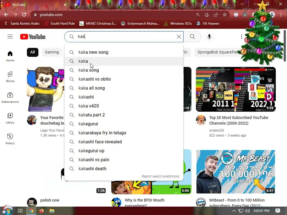Choose suggestion 'kakashi death'

point(124,169)
